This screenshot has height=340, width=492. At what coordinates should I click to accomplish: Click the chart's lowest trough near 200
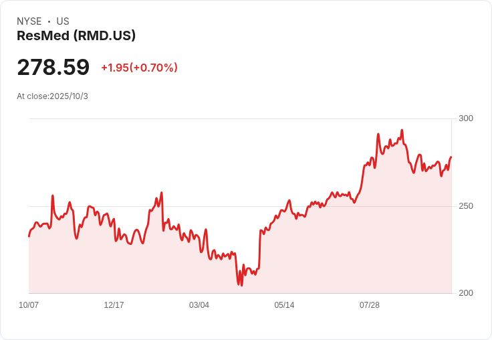click(x=241, y=285)
